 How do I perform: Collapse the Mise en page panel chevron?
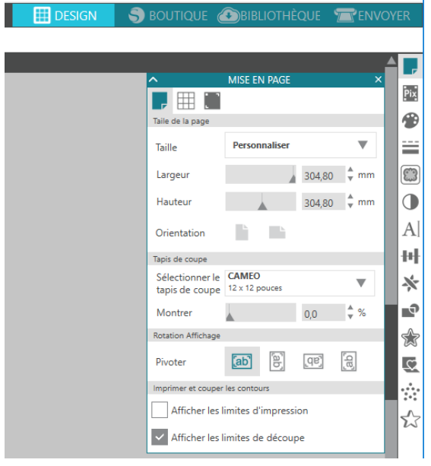153,80
